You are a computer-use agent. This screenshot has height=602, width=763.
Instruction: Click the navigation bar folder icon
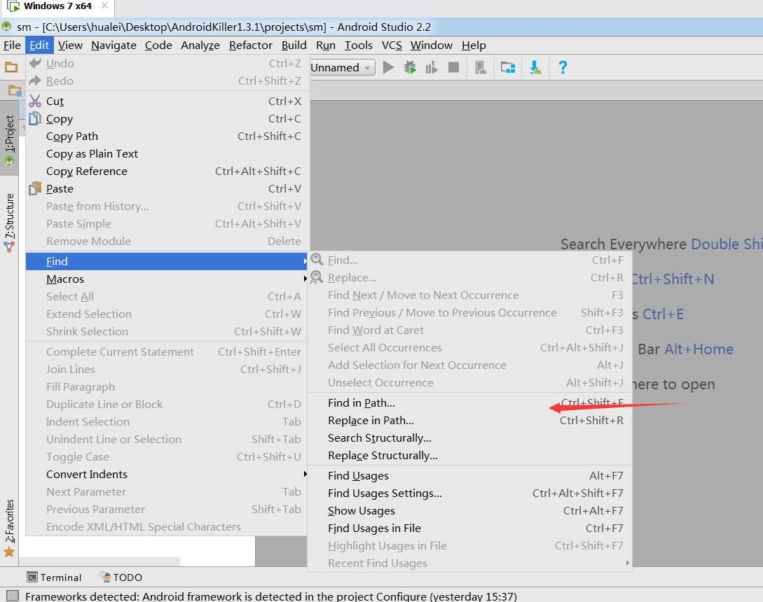tap(15, 90)
